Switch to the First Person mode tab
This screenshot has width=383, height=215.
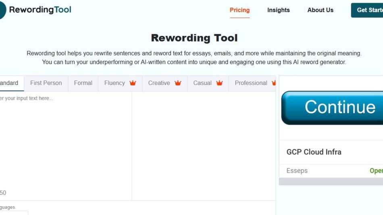point(46,83)
